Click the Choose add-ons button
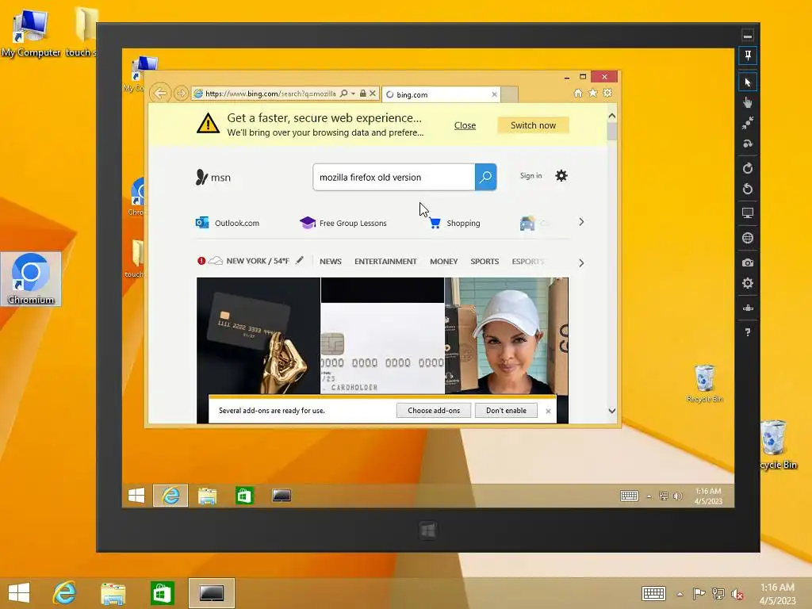 [434, 411]
